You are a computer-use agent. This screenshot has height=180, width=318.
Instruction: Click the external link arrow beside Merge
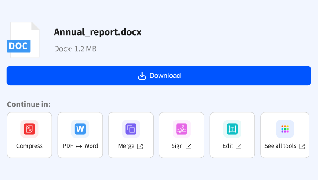pos(140,146)
